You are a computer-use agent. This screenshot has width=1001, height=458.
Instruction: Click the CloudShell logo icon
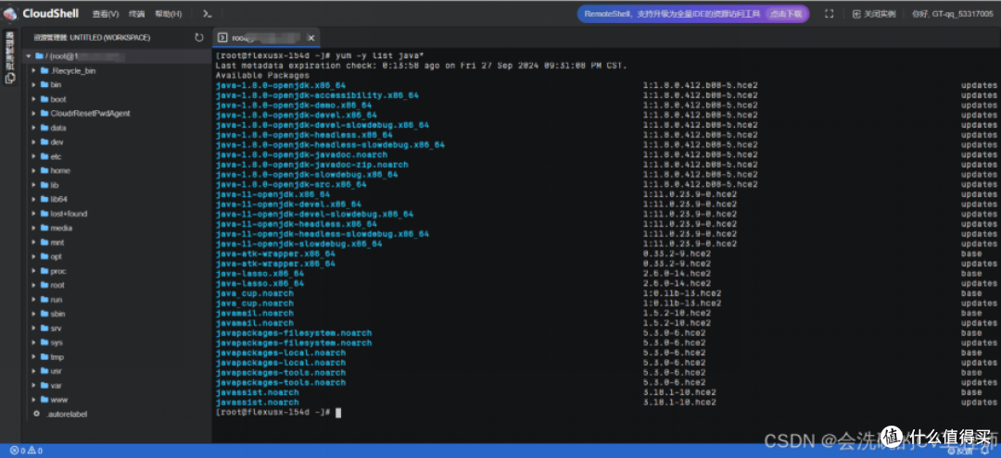point(9,13)
